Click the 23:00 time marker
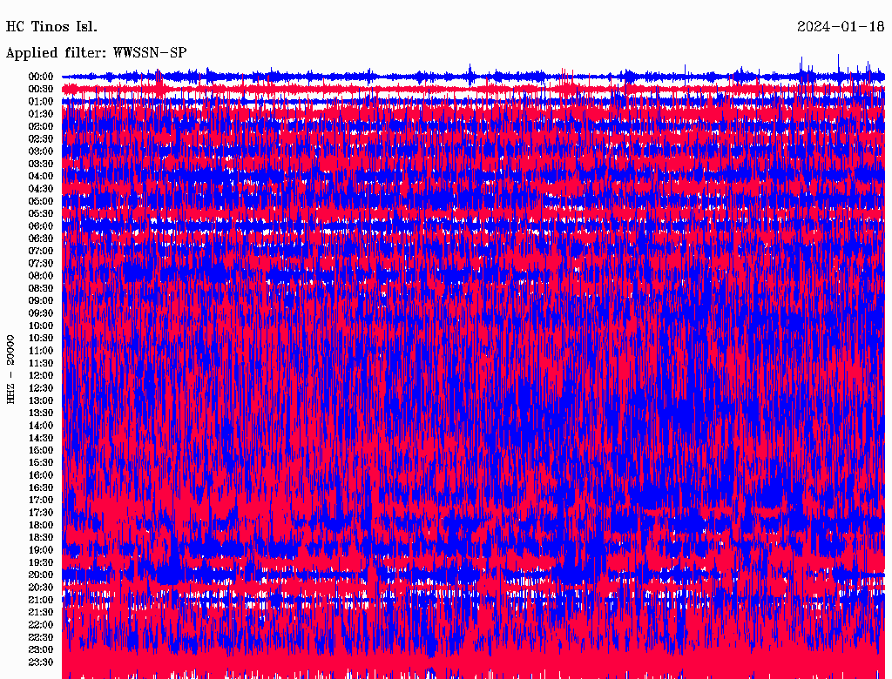892x679 pixels. [41, 649]
